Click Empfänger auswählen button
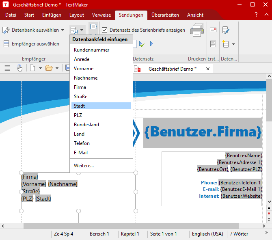The width and height of the screenshot is (272, 240). pyautogui.click(x=31, y=44)
